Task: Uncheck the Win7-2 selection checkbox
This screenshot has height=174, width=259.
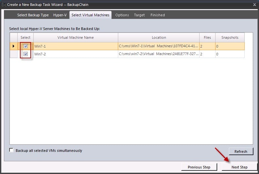Action: click(25, 54)
